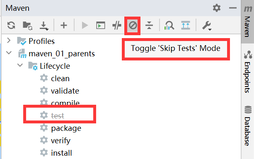This screenshot has width=254, height=159.
Task: Select the verify lifecycle goal
Action: click(x=61, y=141)
